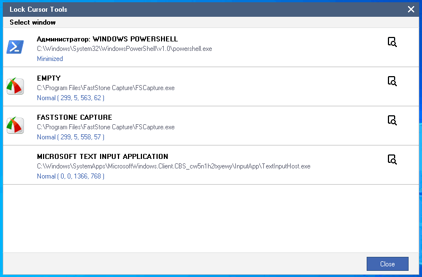This screenshot has height=277, width=422.
Task: Click the 'Minimized' status text
Action: click(50, 59)
